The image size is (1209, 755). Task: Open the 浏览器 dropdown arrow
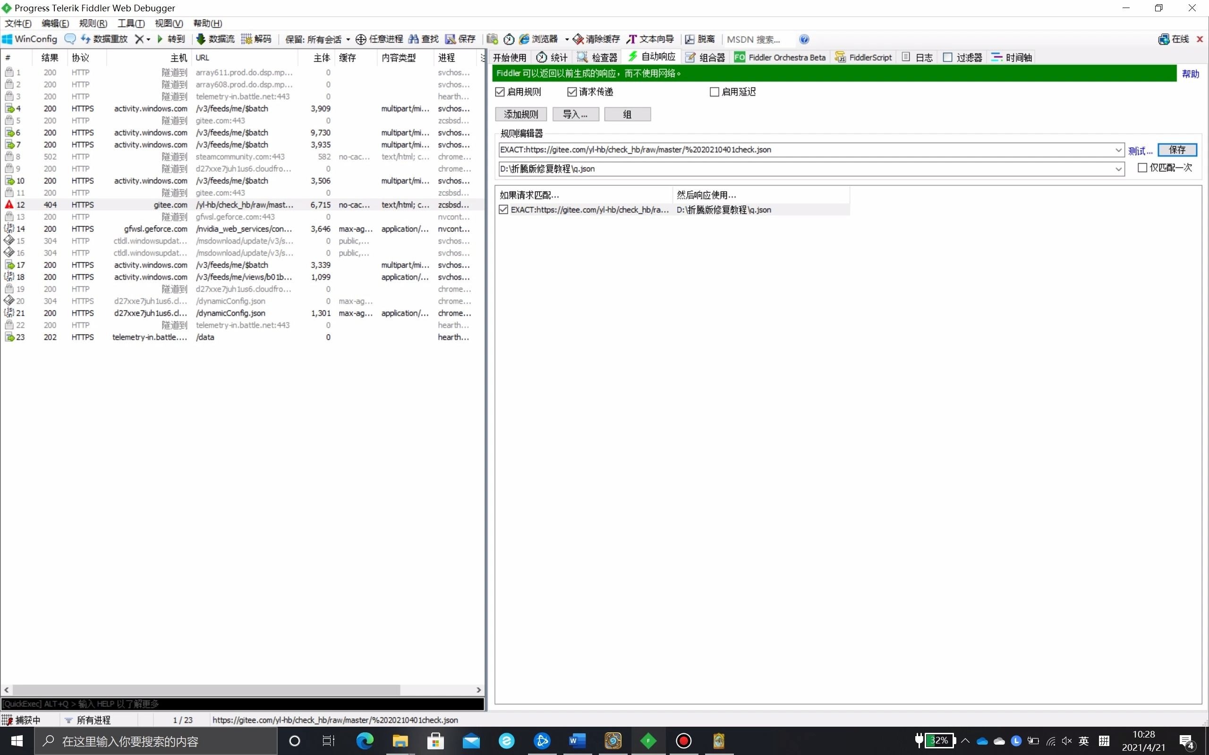567,40
